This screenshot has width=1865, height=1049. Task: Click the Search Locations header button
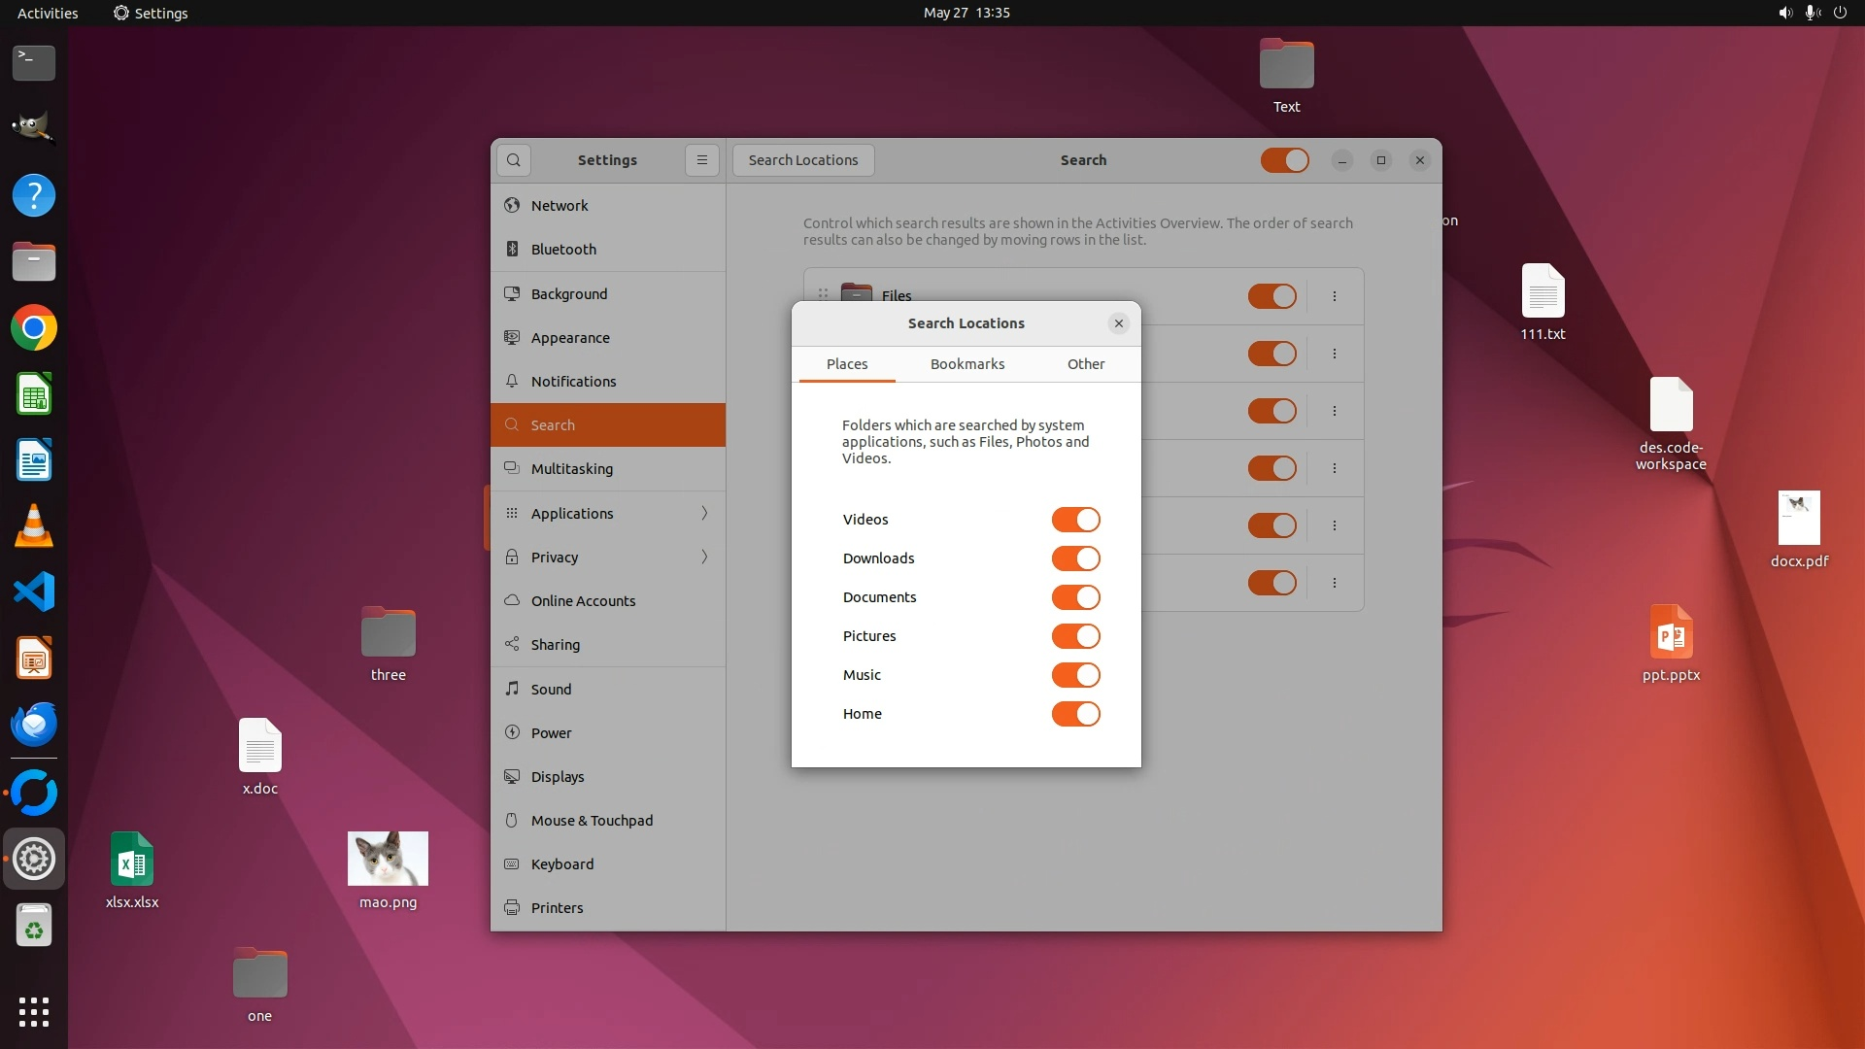click(803, 160)
